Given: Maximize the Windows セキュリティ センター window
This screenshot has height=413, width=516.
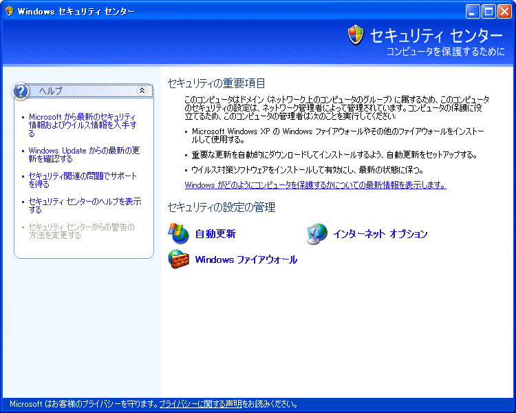Looking at the screenshot, I should point(488,12).
